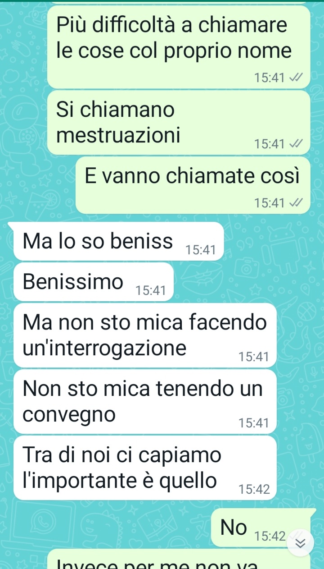The height and width of the screenshot is (569, 324).
Task: Tap the partially visible 'Invece per me' message
Action: pyautogui.click(x=179, y=559)
